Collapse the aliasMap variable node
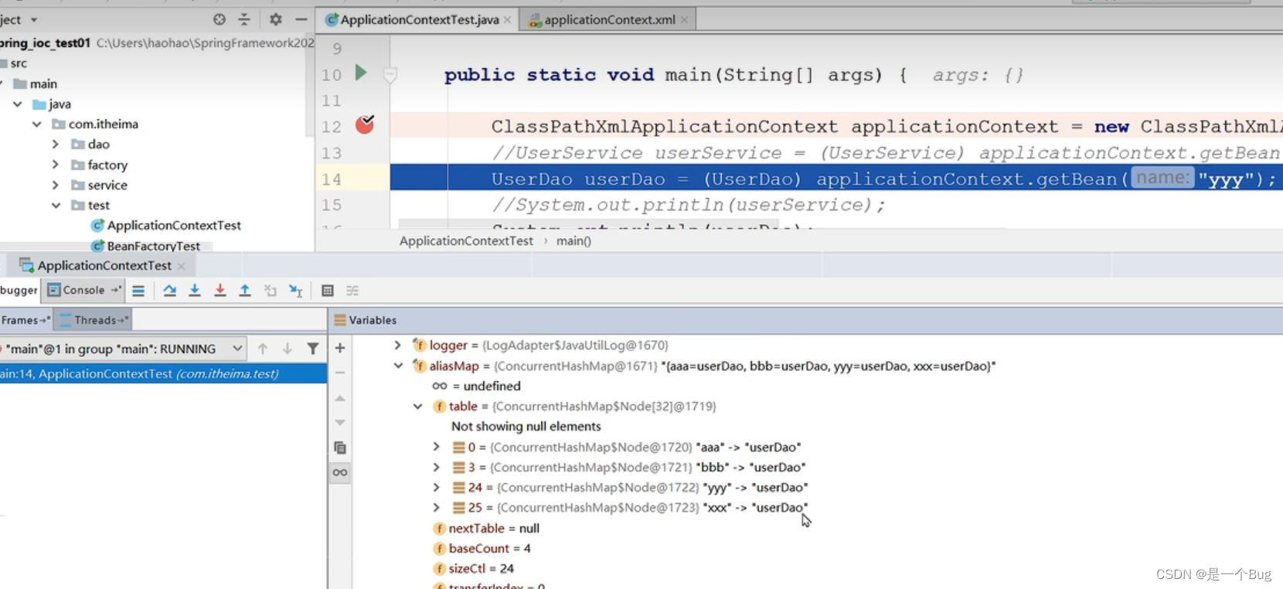This screenshot has width=1283, height=589. point(398,366)
